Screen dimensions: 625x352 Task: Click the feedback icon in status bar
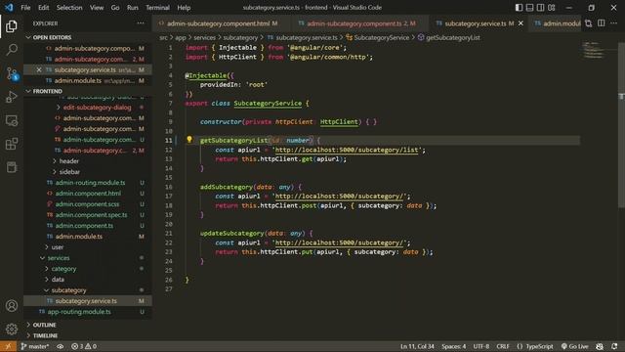(600, 346)
